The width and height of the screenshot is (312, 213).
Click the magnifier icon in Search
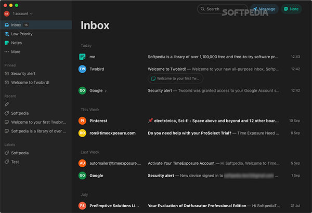click(203, 9)
